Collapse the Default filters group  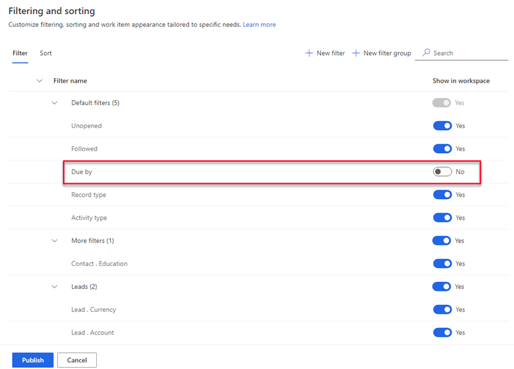tap(55, 102)
